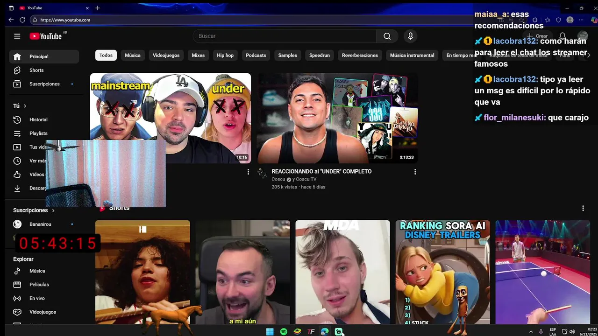Open the taskbar volume control
The image size is (598, 336).
tap(572, 332)
